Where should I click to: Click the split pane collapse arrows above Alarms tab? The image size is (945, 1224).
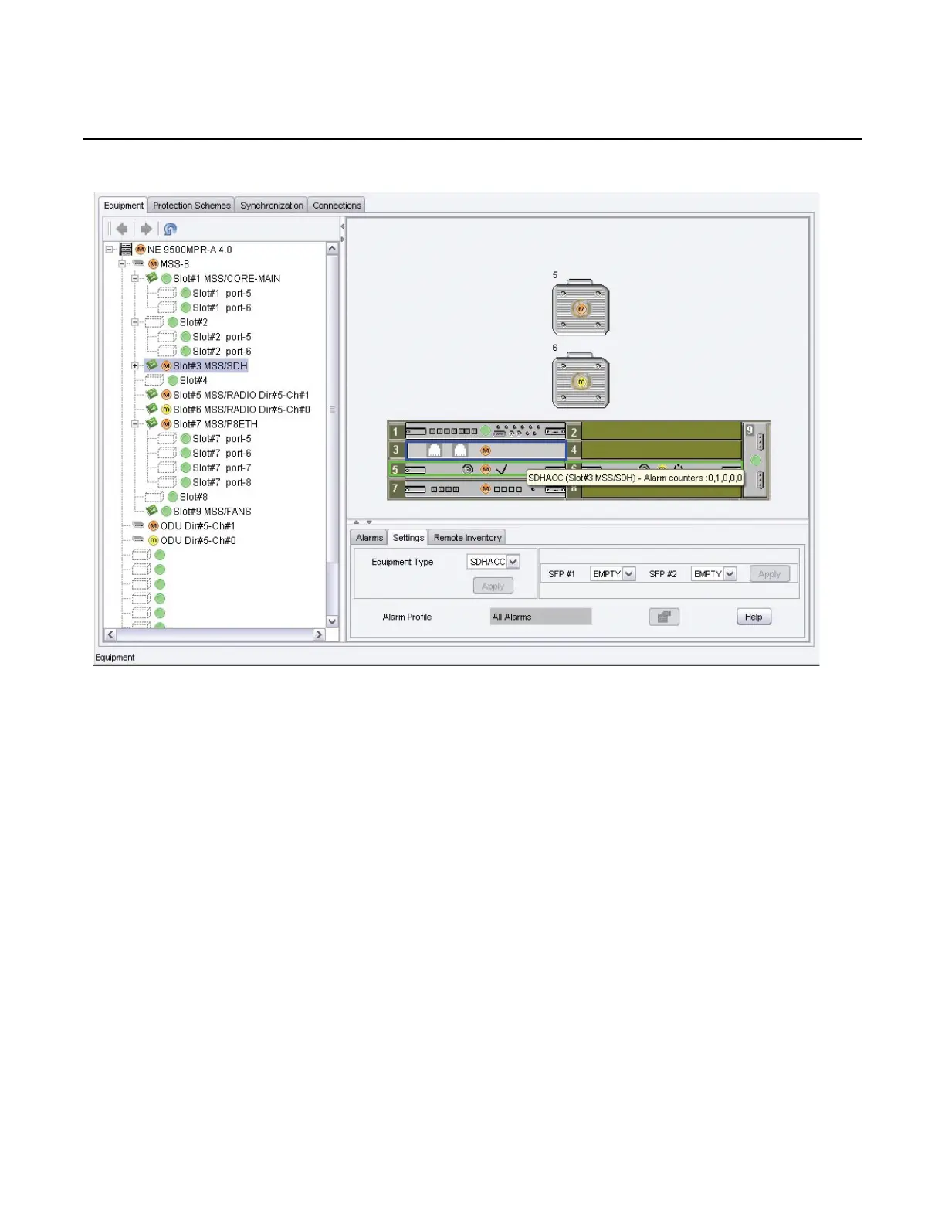click(x=363, y=522)
